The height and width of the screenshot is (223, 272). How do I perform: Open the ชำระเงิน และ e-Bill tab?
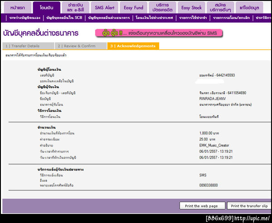[x=75, y=8]
